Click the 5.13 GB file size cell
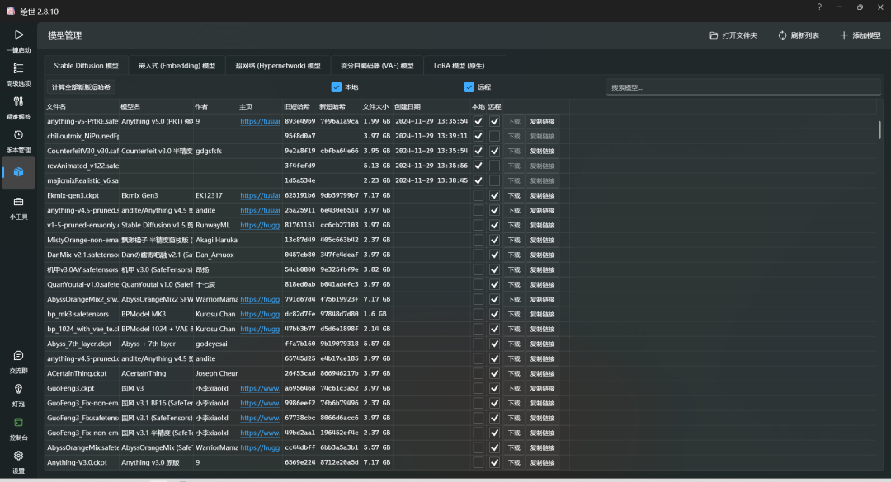Image resolution: width=891 pixels, height=482 pixels. [377, 166]
